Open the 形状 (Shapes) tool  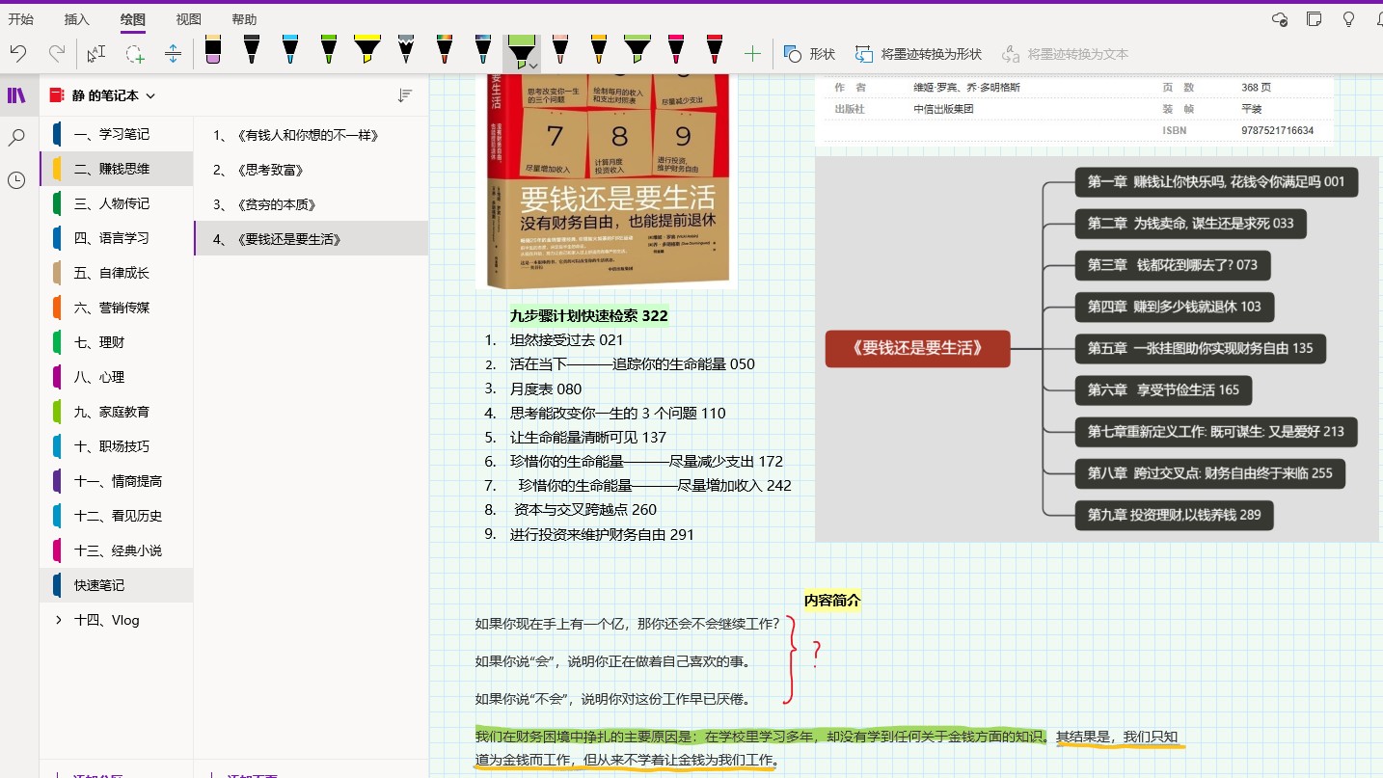pyautogui.click(x=808, y=54)
